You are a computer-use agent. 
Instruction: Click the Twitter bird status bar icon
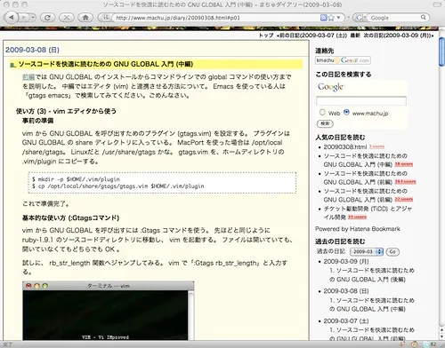[x=427, y=344]
